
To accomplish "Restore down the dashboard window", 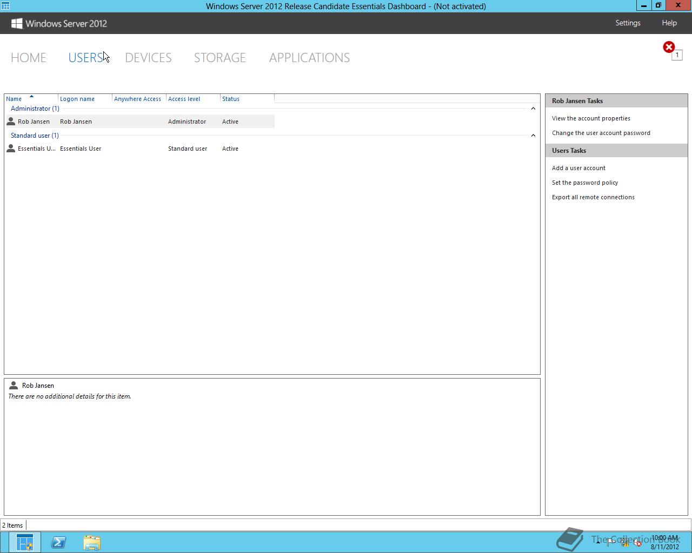I will click(x=658, y=5).
